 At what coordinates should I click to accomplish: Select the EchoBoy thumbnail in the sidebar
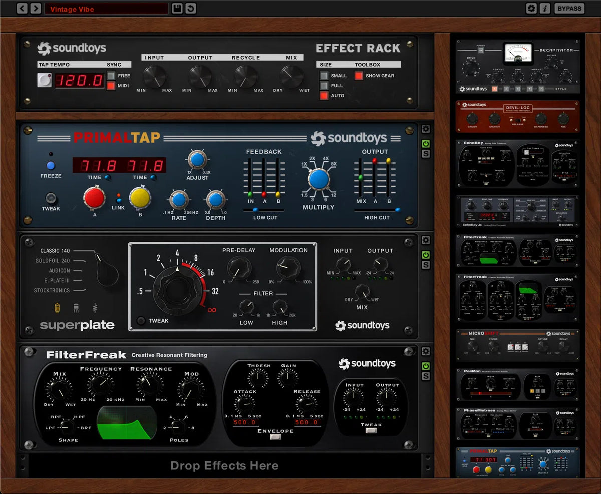click(x=518, y=165)
